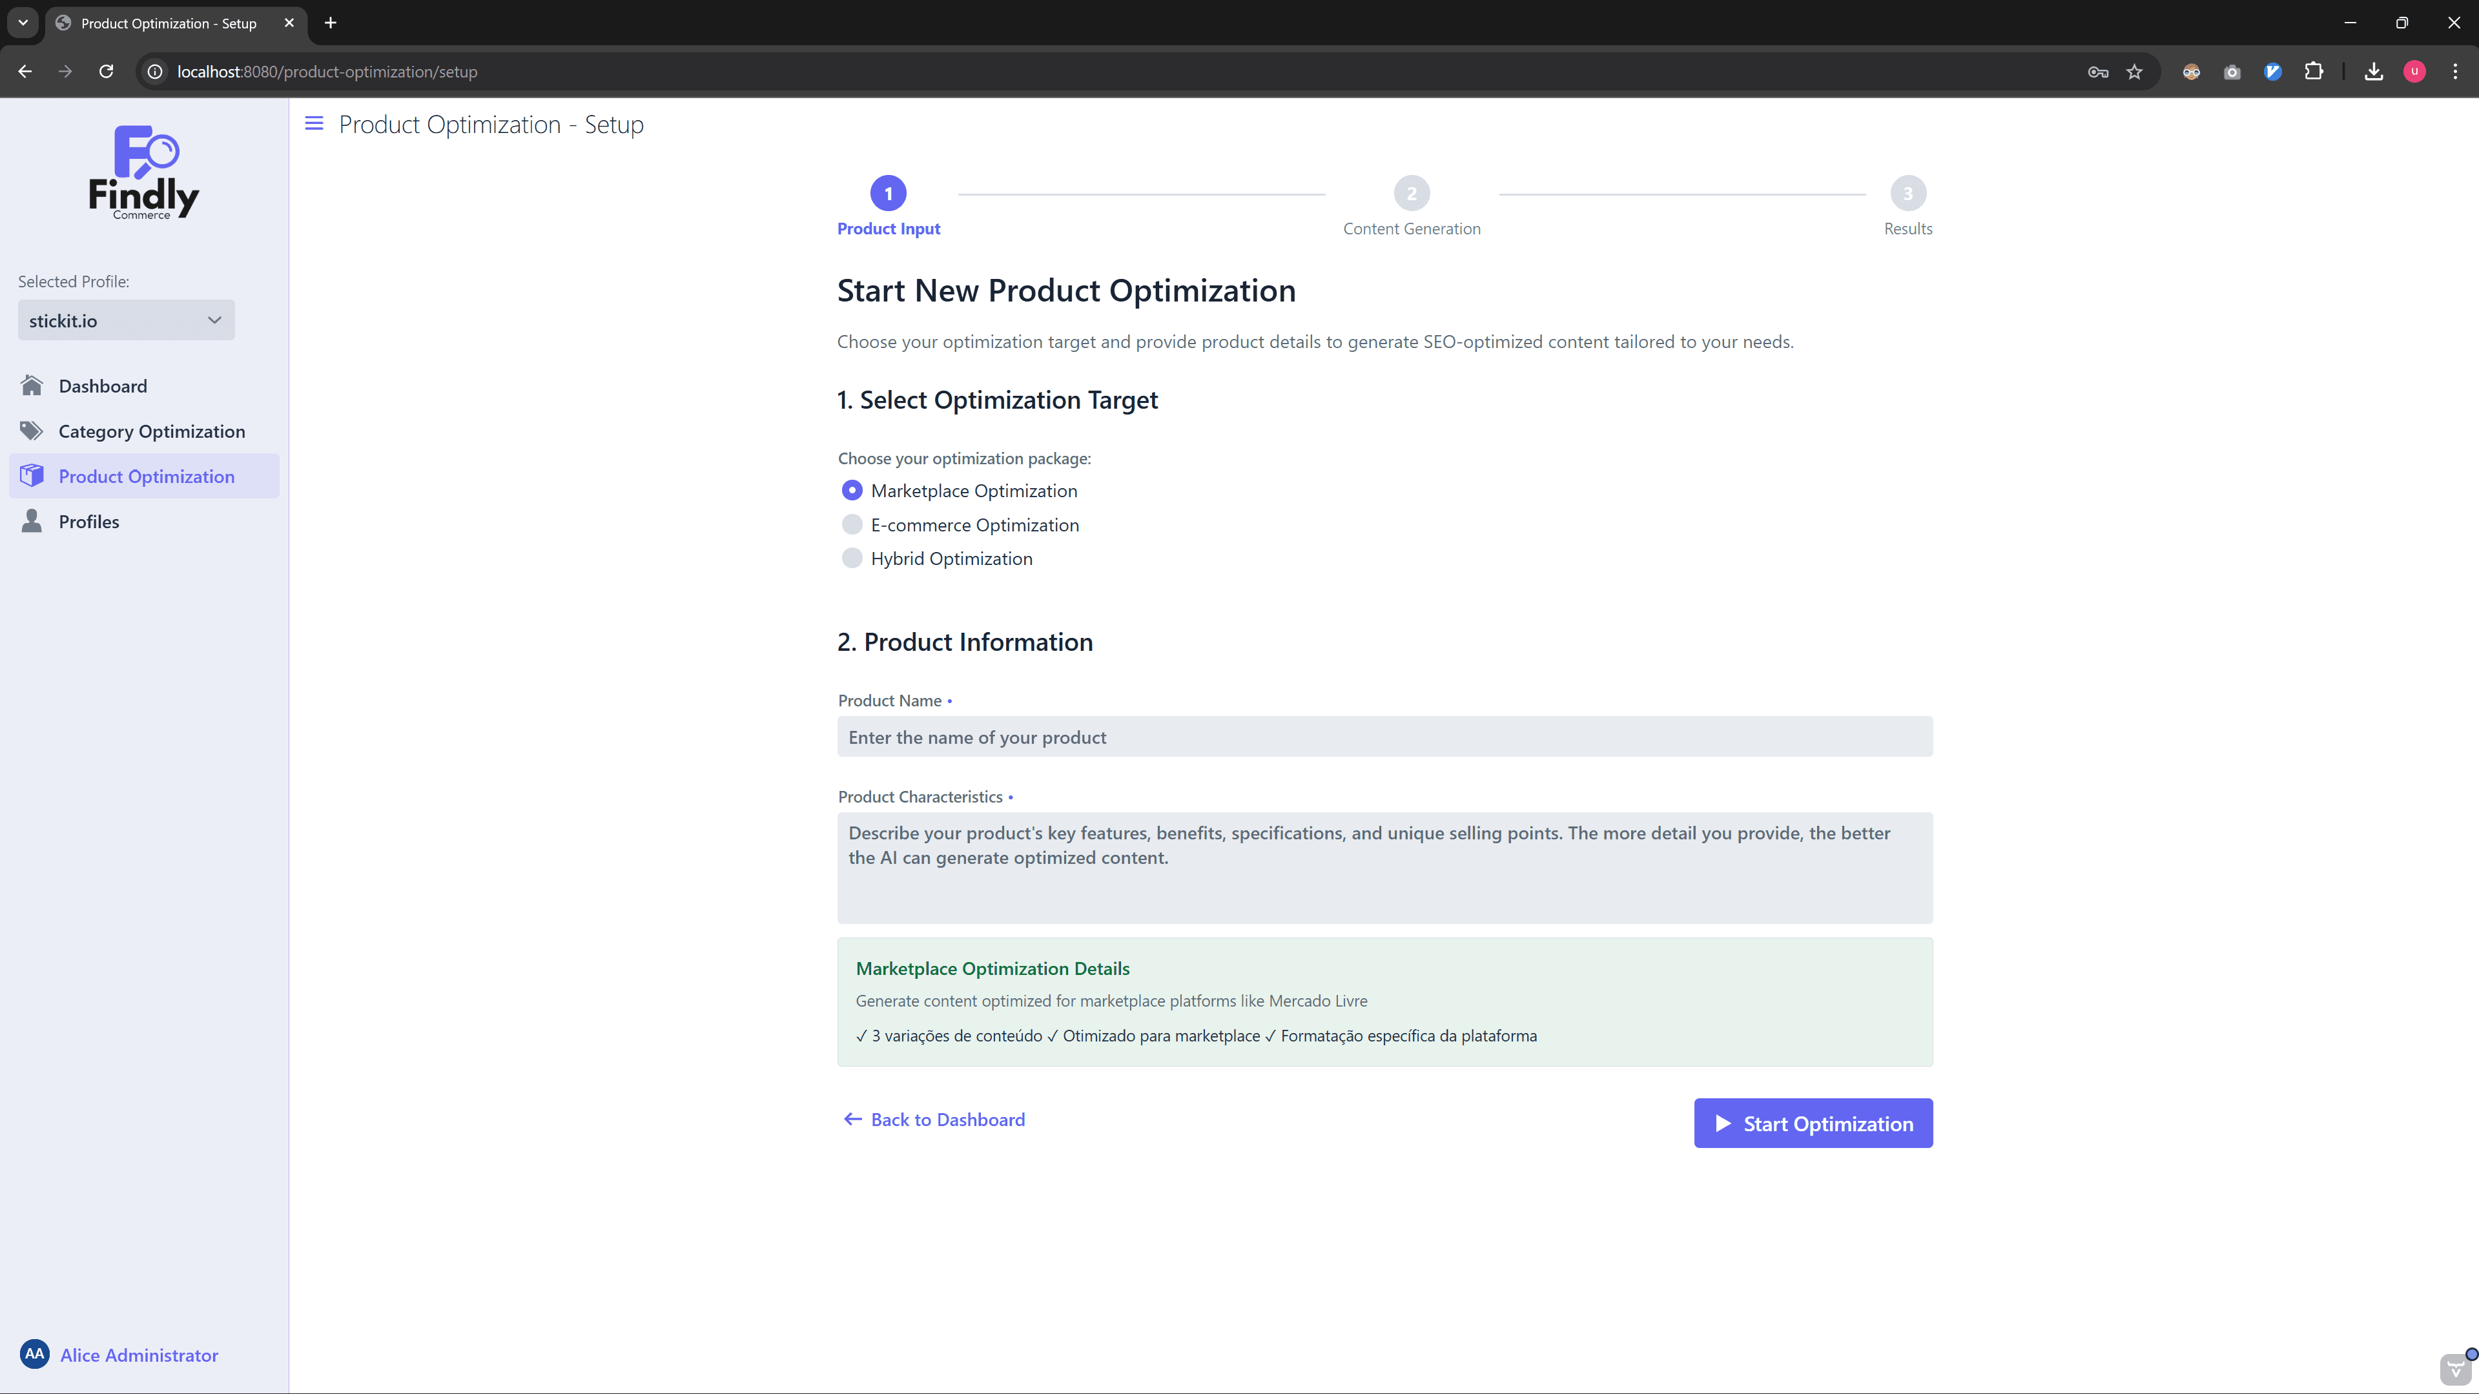Click the Category Optimization tags icon

(32, 431)
